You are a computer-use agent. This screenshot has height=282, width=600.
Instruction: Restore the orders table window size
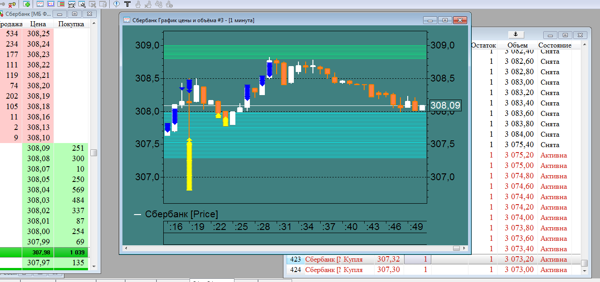[x=565, y=35]
